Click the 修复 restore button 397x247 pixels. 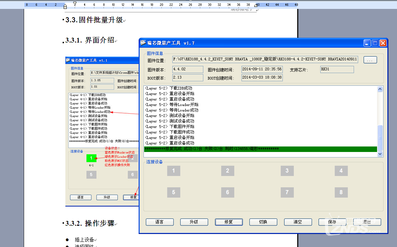coord(229,222)
